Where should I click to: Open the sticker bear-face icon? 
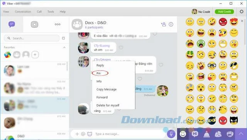click(x=90, y=134)
